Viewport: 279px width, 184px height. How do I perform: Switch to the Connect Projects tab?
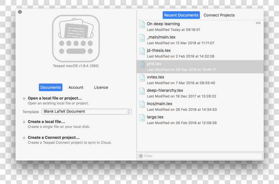(x=219, y=15)
